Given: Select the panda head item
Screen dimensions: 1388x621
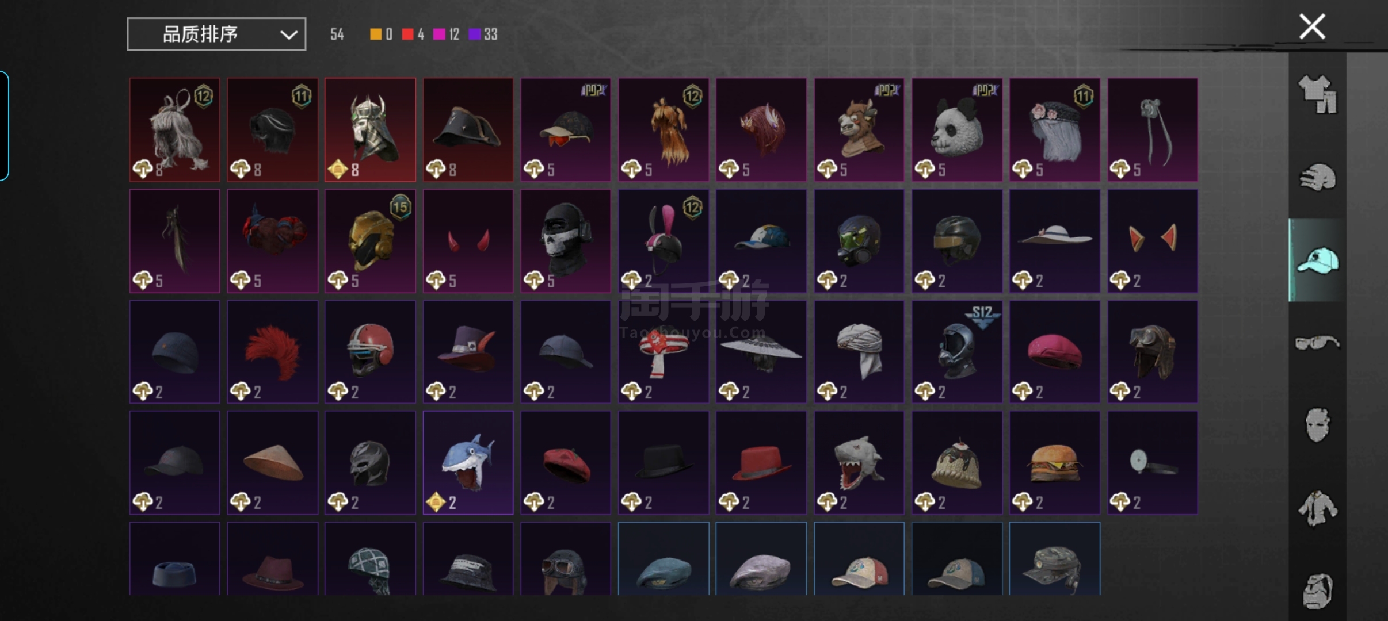Looking at the screenshot, I should (x=957, y=130).
